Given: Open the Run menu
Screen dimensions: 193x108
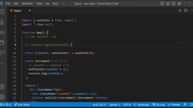Looking at the screenshot, I should [55, 3].
